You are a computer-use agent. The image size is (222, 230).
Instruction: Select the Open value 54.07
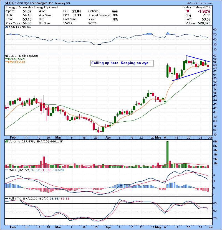click(27, 11)
